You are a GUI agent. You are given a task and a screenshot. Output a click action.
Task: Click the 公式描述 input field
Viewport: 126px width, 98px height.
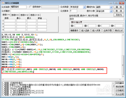35,11
